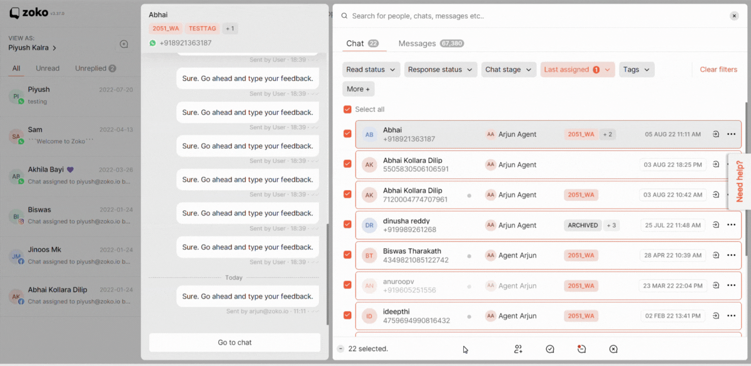Click the Today date divider label
751x366 pixels.
pos(234,278)
